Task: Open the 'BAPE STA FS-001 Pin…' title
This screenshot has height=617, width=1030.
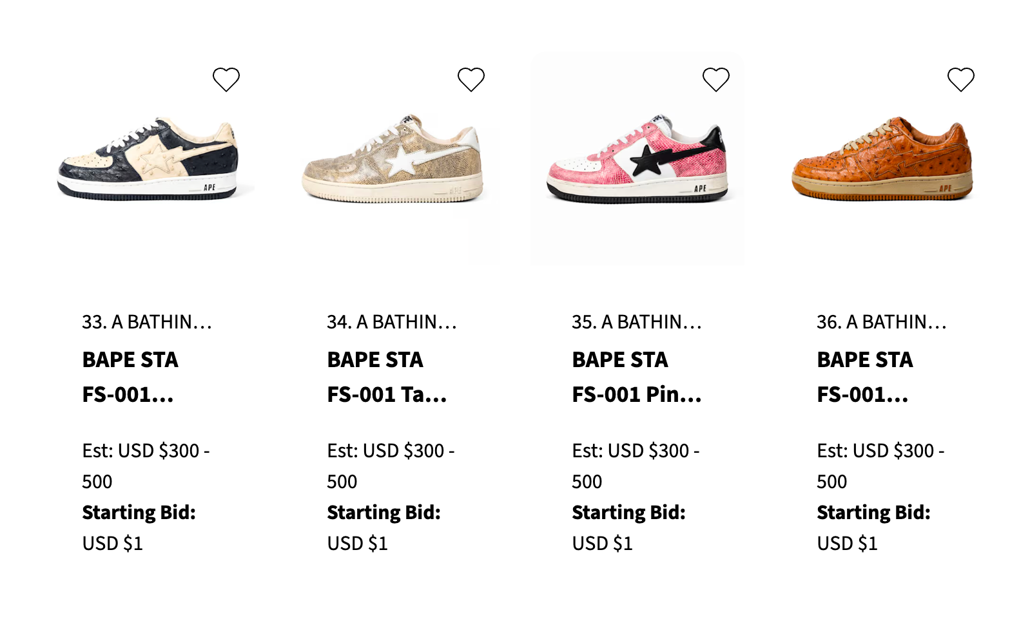Action: point(636,376)
